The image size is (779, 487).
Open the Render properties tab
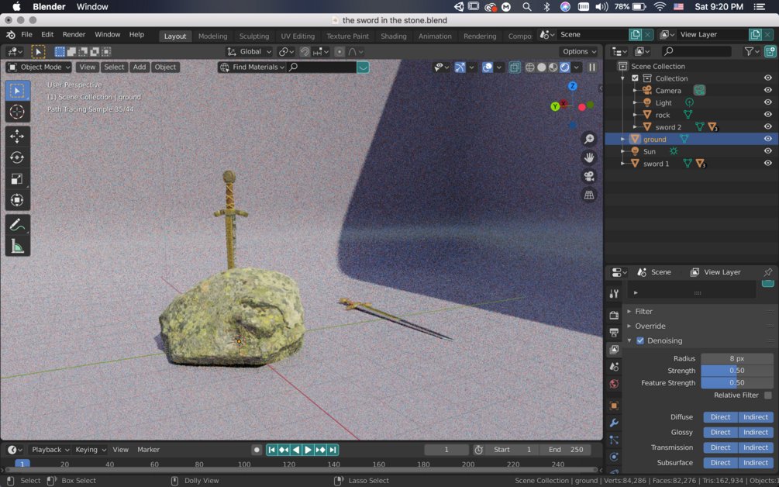point(614,315)
